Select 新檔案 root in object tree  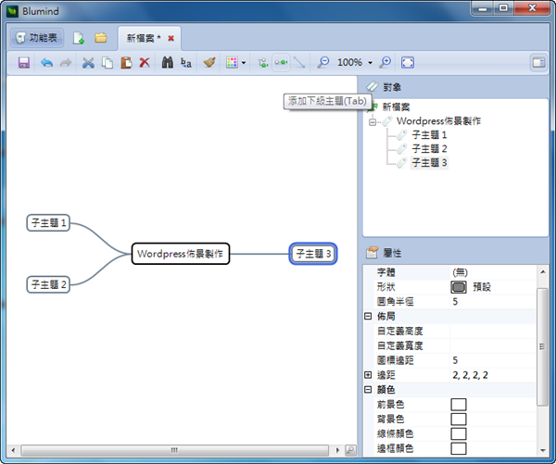[x=396, y=107]
